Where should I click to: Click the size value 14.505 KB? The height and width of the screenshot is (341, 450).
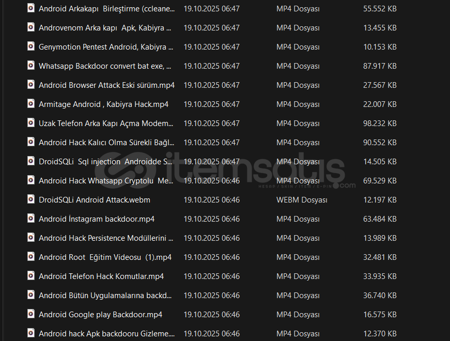pyautogui.click(x=380, y=162)
